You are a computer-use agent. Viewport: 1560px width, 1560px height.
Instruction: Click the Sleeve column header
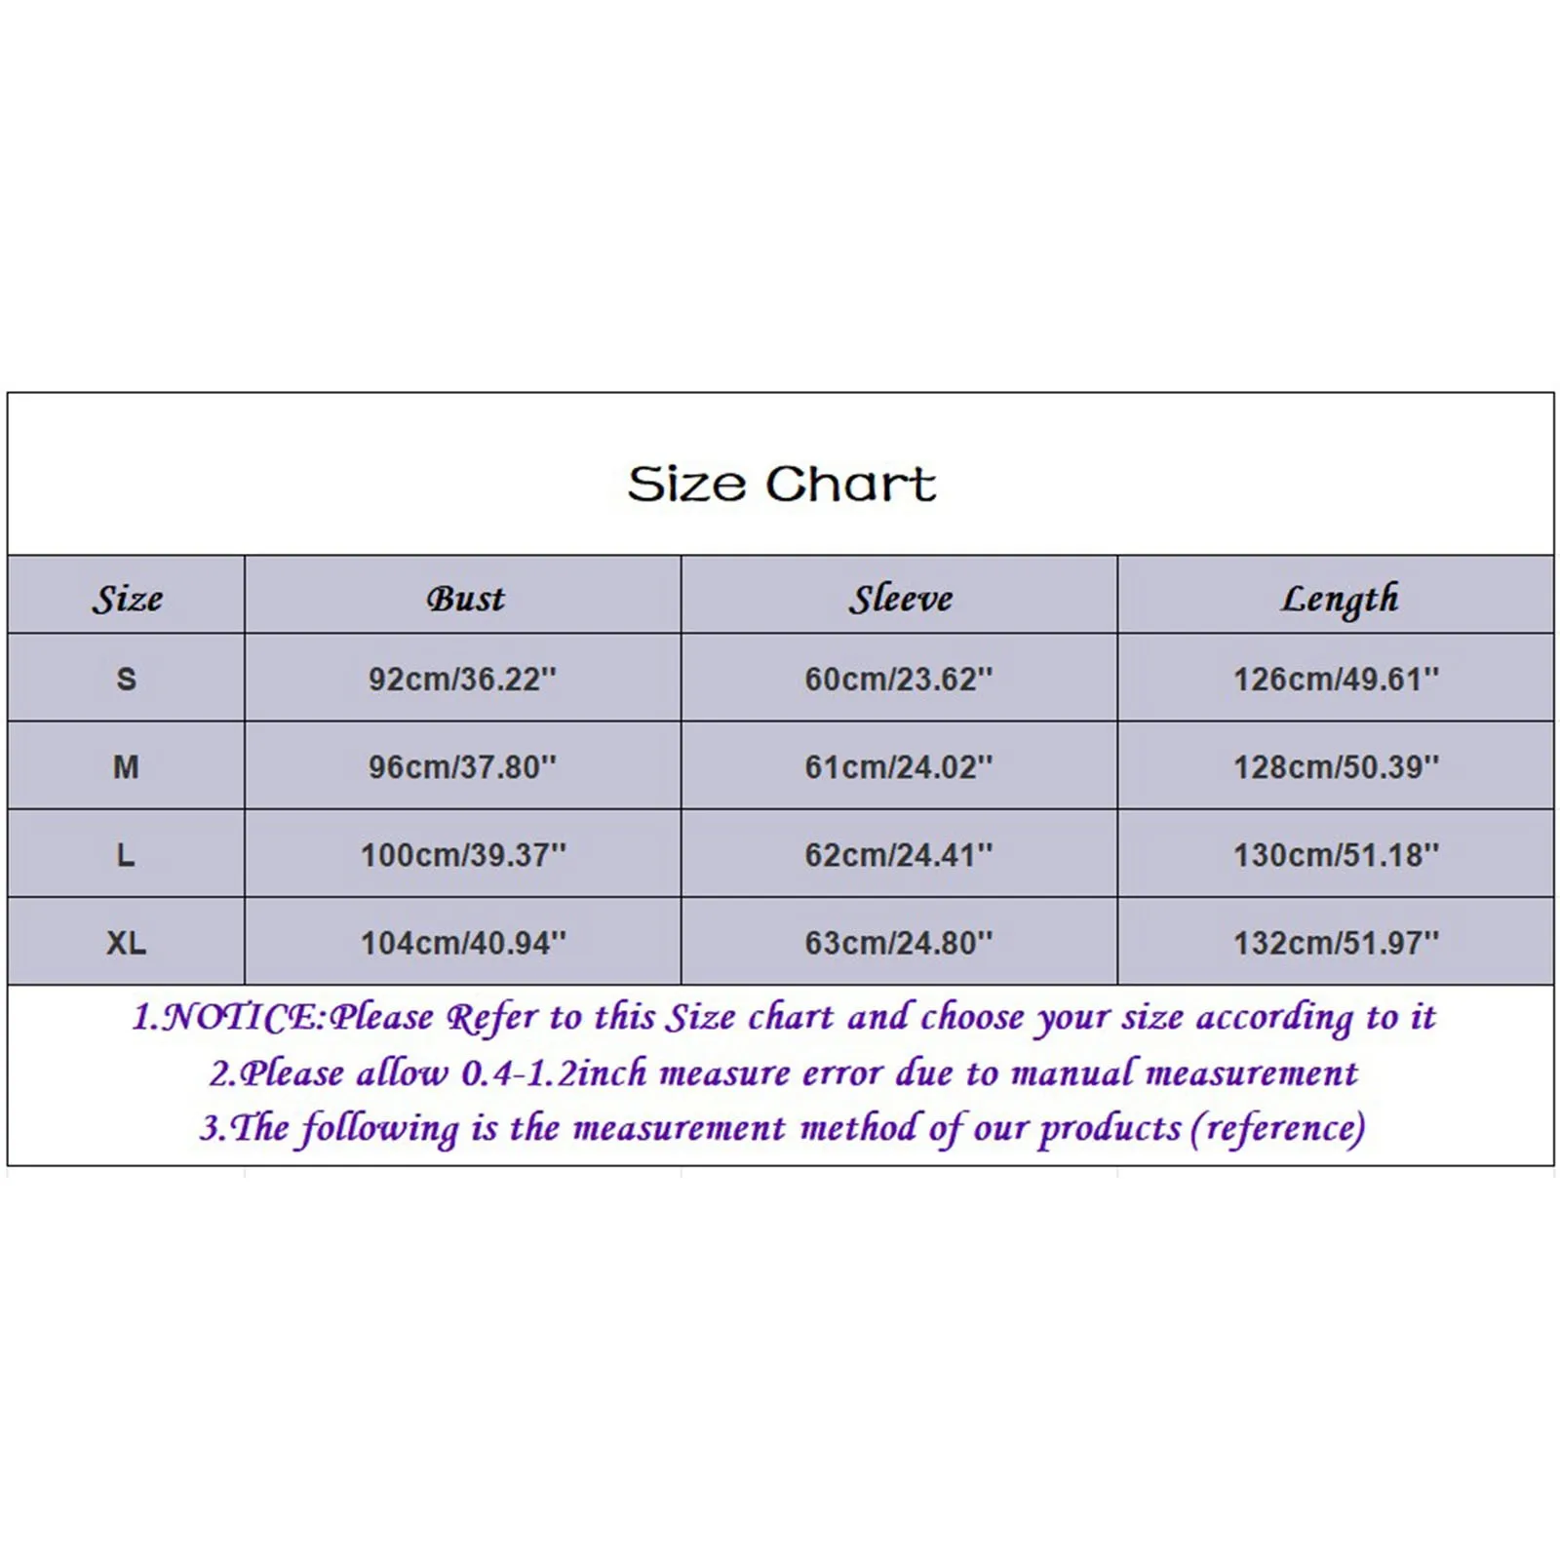pos(900,598)
